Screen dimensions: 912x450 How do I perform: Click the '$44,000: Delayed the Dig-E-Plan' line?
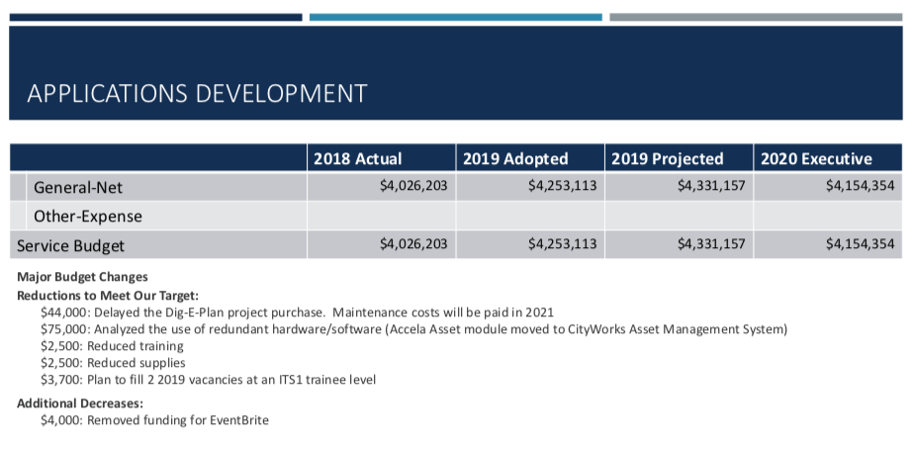tap(297, 313)
